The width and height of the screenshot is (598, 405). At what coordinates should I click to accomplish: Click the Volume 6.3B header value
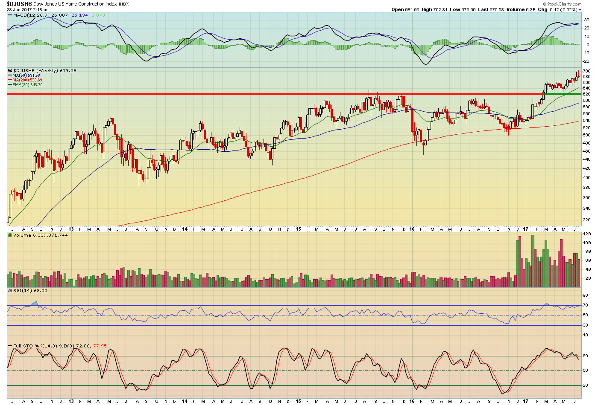[521, 9]
